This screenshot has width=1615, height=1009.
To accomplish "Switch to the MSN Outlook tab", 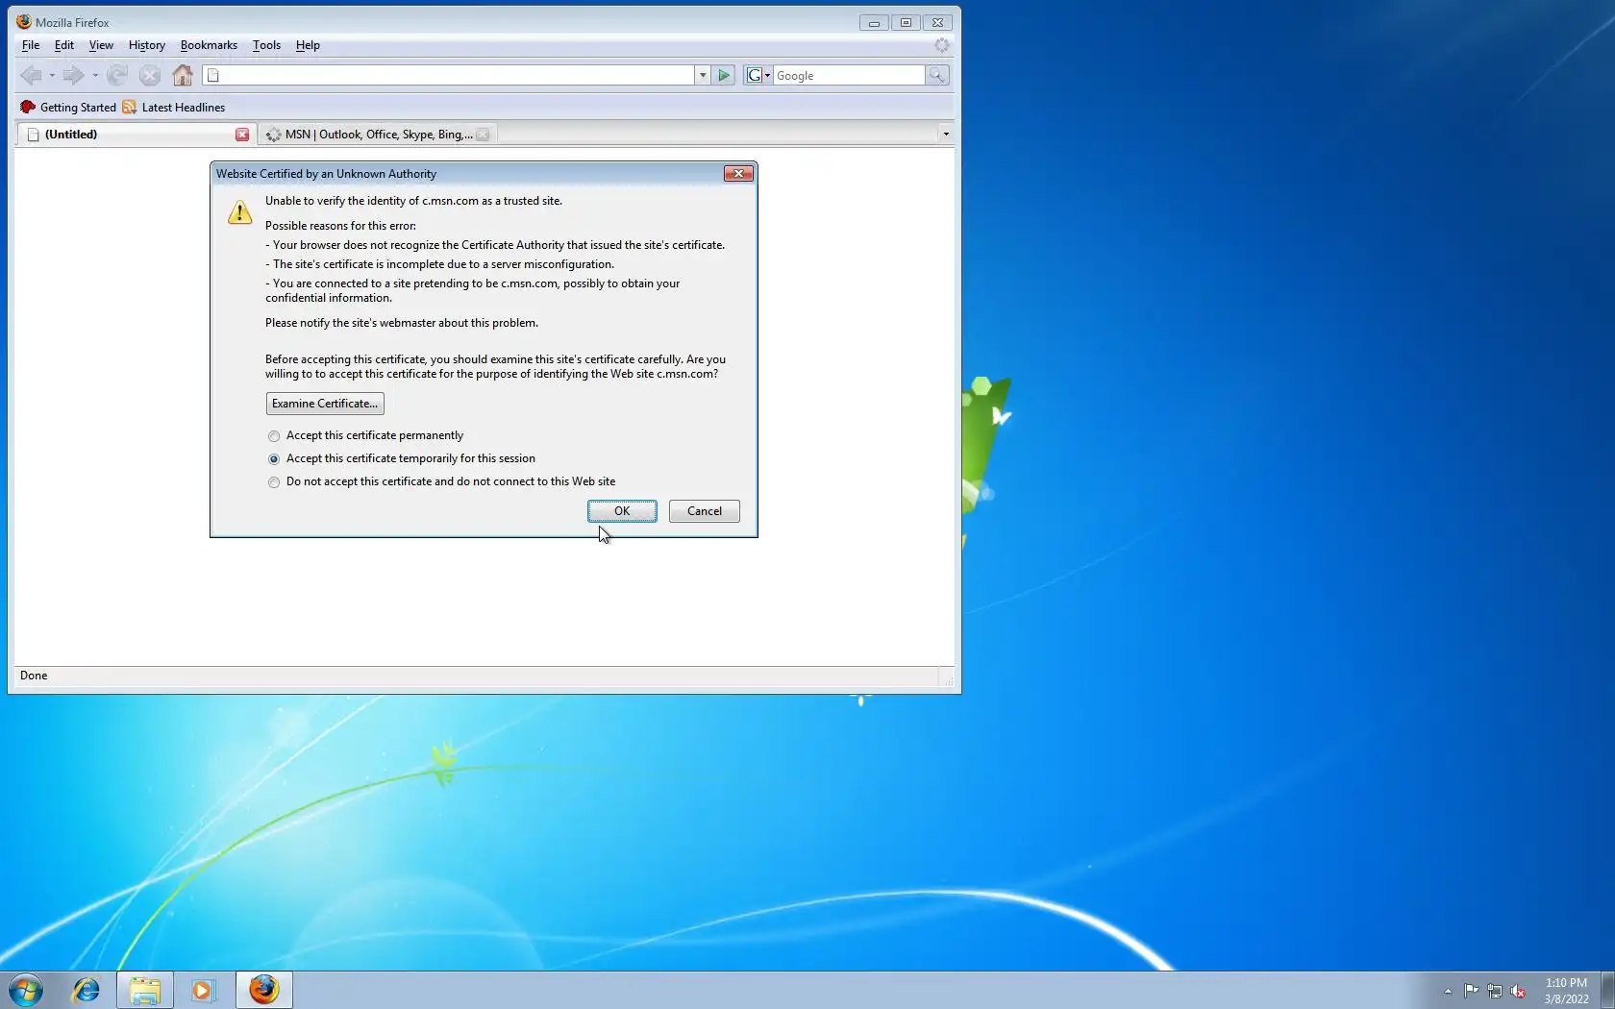I will pos(378,135).
